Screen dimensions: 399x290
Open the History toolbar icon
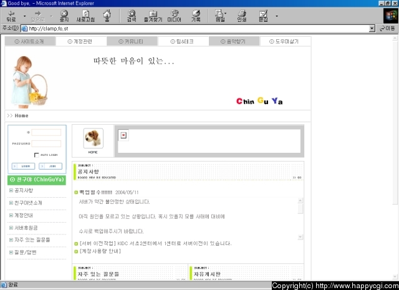[x=196, y=16]
